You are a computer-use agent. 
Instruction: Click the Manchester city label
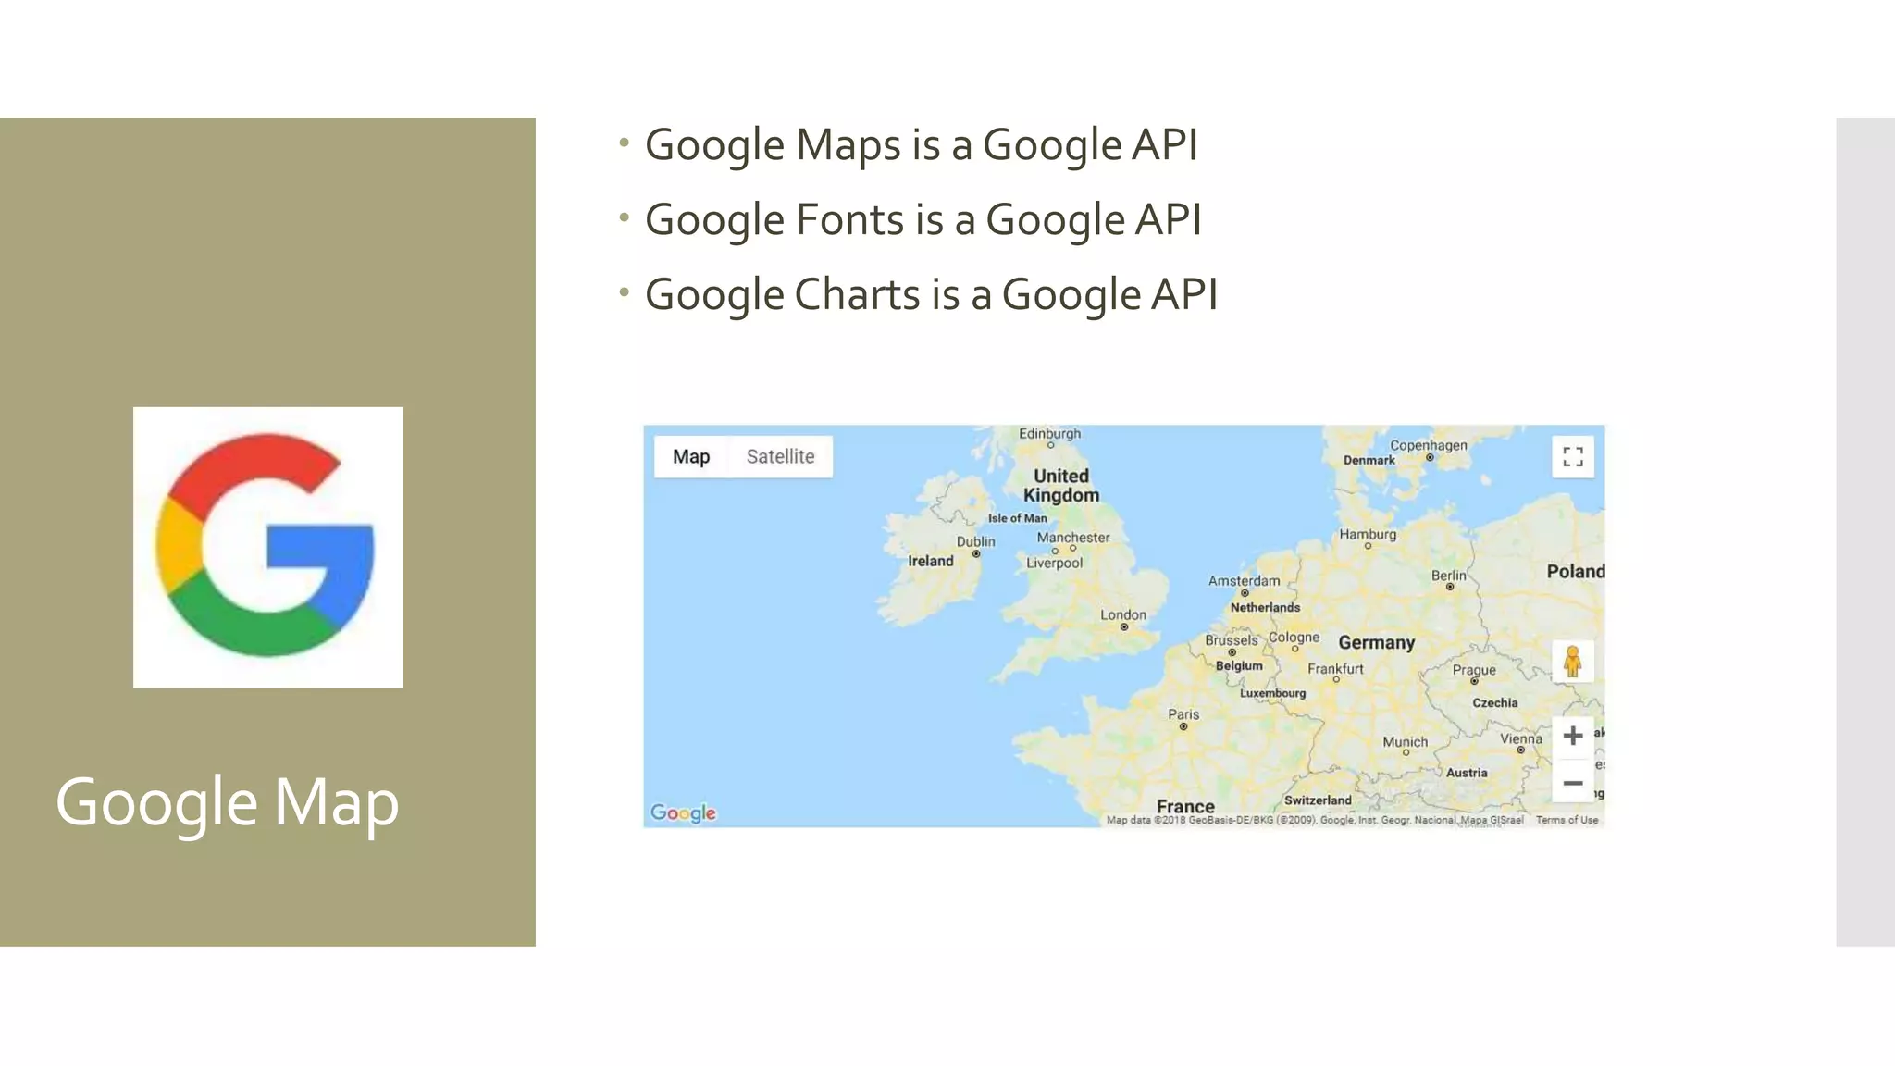coord(1072,537)
